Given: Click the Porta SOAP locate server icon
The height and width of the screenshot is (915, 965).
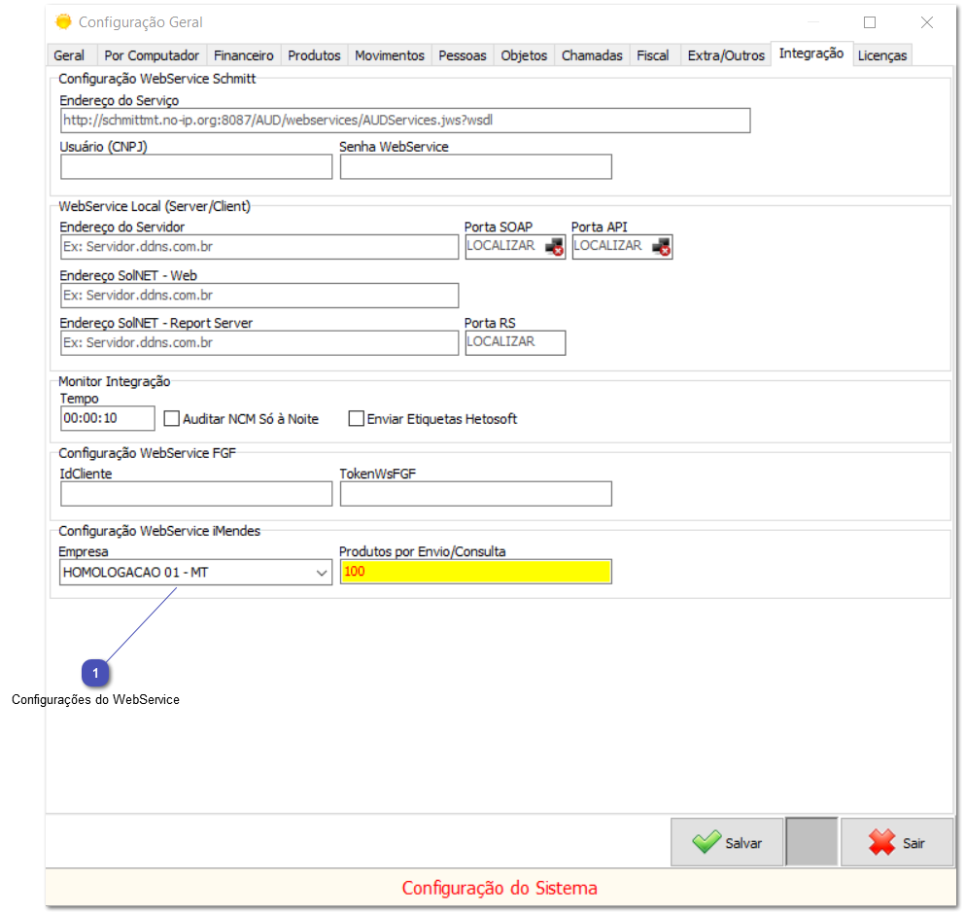Looking at the screenshot, I should pyautogui.click(x=555, y=247).
